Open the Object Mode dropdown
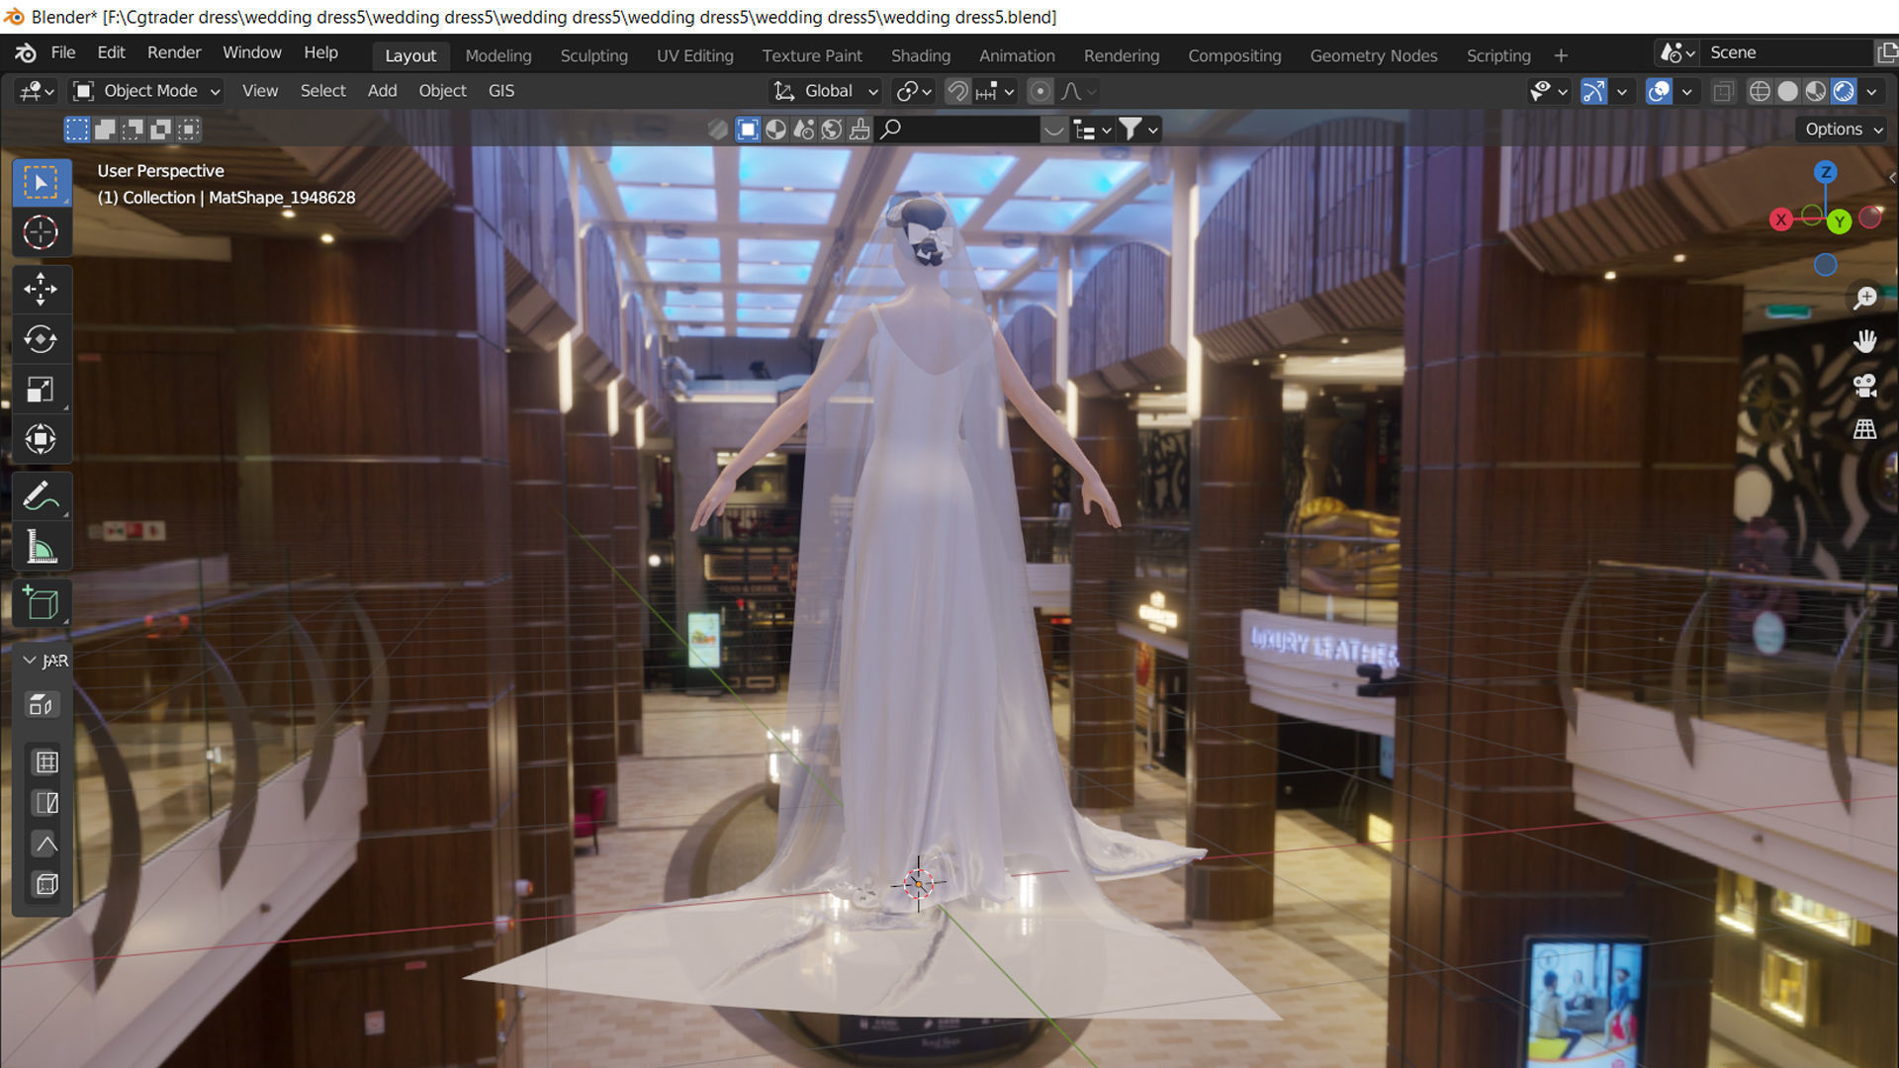 pyautogui.click(x=144, y=91)
